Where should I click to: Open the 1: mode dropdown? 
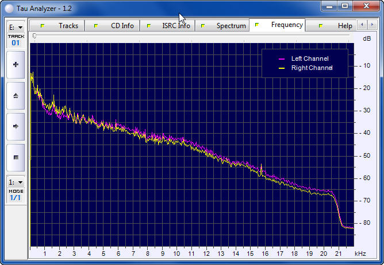(x=16, y=182)
